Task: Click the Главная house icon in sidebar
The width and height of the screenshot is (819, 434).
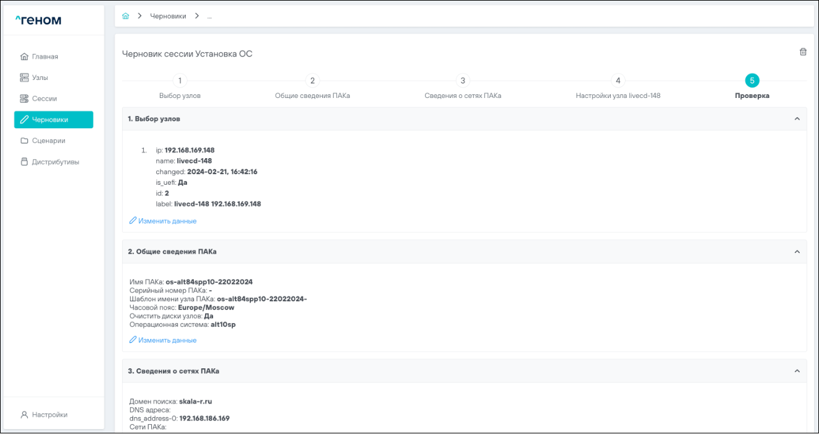Action: coord(25,56)
